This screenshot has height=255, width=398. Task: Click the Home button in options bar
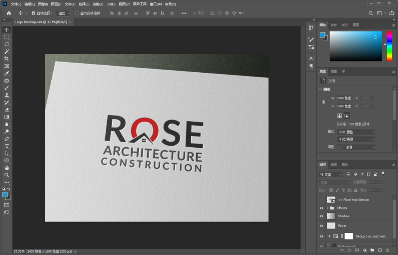point(9,13)
